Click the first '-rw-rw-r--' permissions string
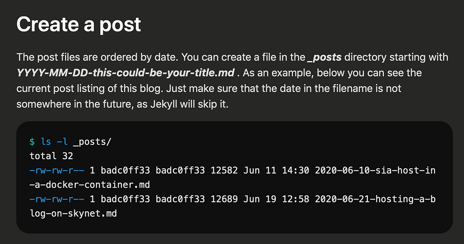This screenshot has height=244, width=464. point(57,170)
